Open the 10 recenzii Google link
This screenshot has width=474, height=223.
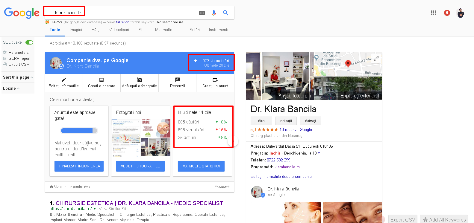pyautogui.click(x=296, y=129)
